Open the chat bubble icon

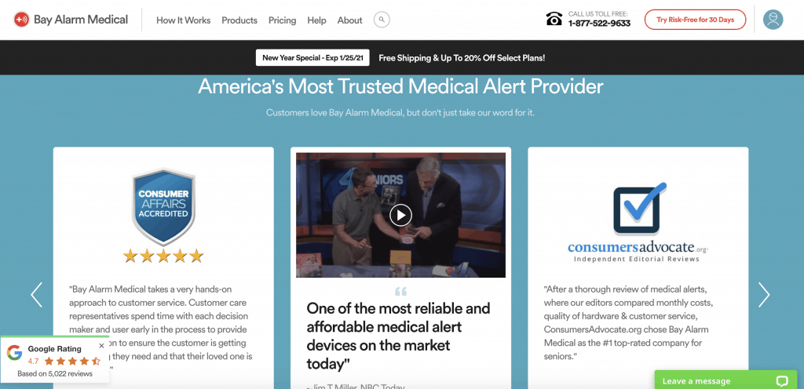coord(782,381)
